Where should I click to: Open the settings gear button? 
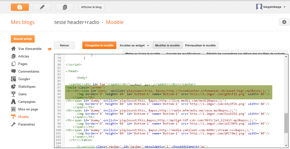[x=284, y=22]
